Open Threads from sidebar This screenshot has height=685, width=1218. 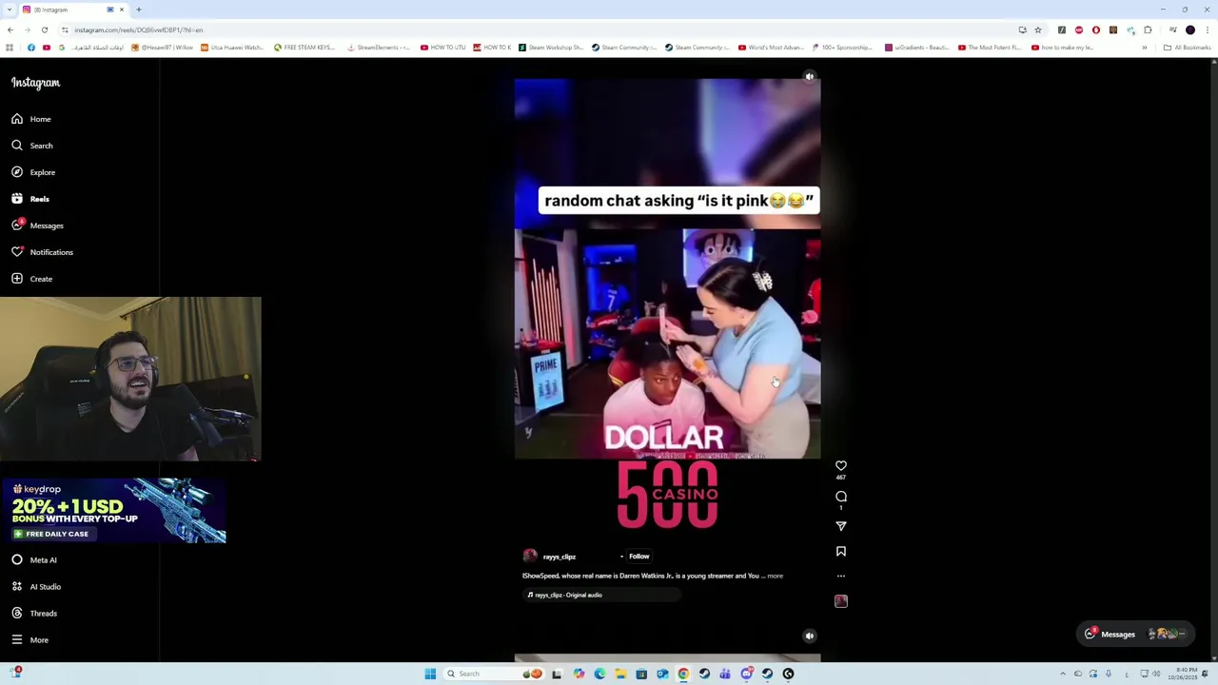[34, 614]
